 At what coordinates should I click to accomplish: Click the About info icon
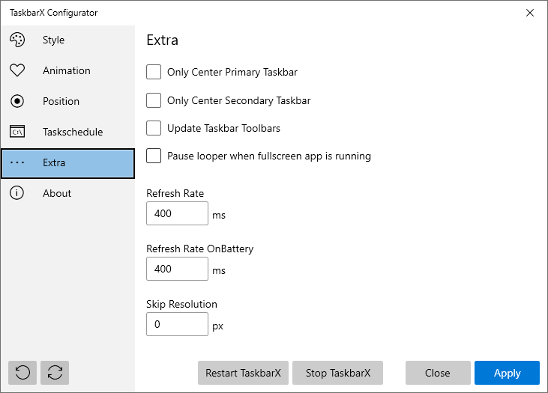coord(16,193)
